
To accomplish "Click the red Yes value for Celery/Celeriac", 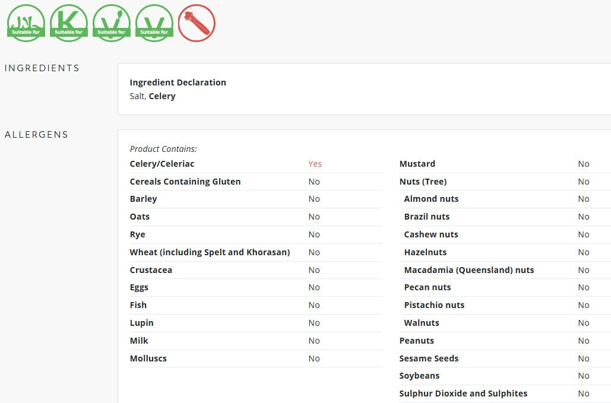I will (315, 164).
